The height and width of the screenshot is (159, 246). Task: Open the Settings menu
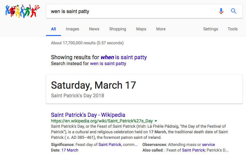coord(211,29)
